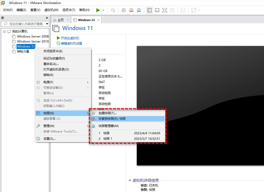The width and height of the screenshot is (264, 192).
Task: Choose 拍摄快照(T)... in the submenu
Action: [x=127, y=113]
